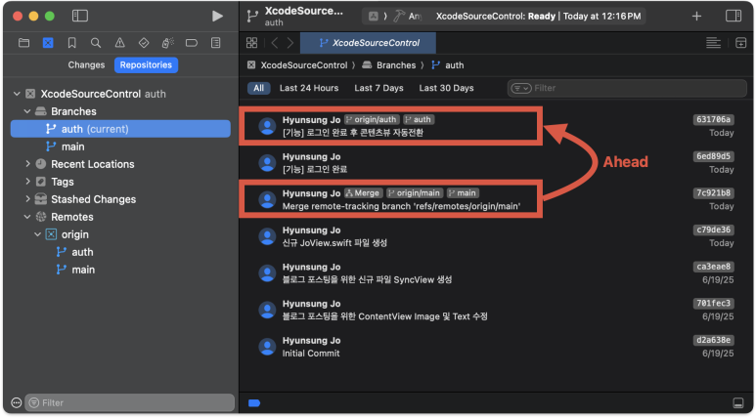
Task: Click Branches in the breadcrumb bar
Action: (x=396, y=65)
